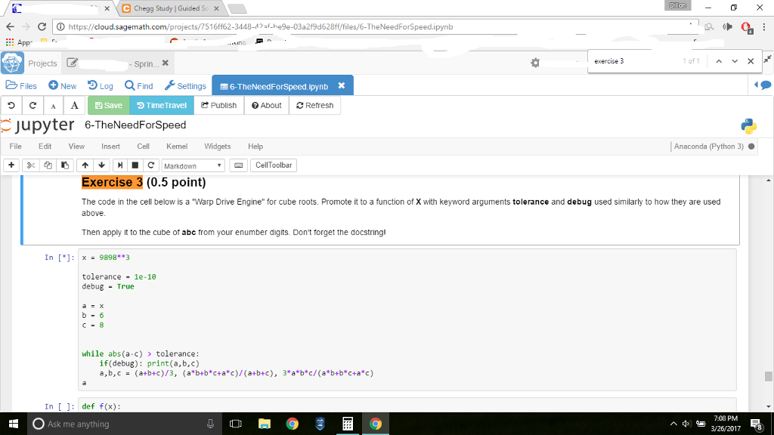Click the browser address bar URL
The image size is (774, 435).
point(227,25)
